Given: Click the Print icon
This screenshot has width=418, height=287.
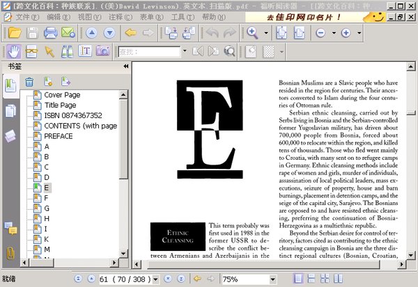Looking at the screenshot, I should click(x=51, y=33).
